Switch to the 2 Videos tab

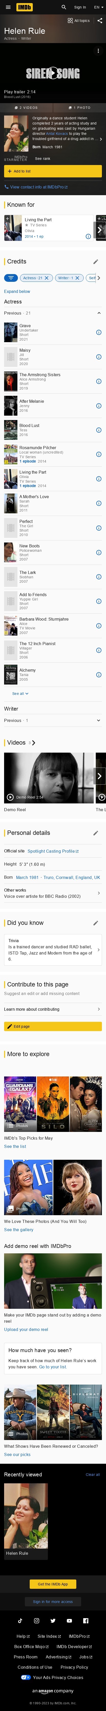[x=26, y=107]
